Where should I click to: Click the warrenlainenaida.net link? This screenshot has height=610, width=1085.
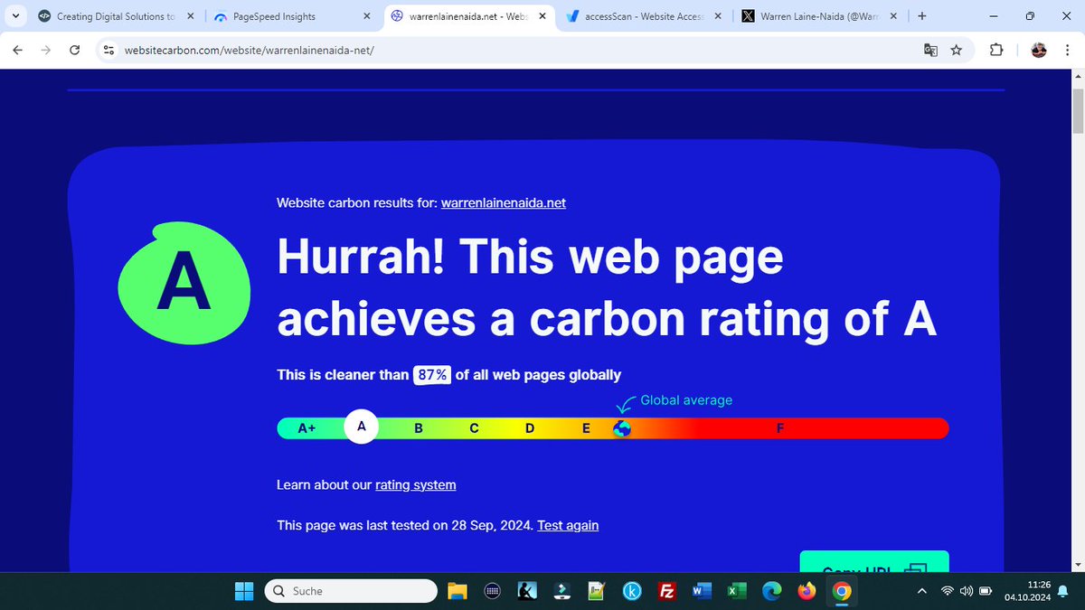pyautogui.click(x=503, y=202)
